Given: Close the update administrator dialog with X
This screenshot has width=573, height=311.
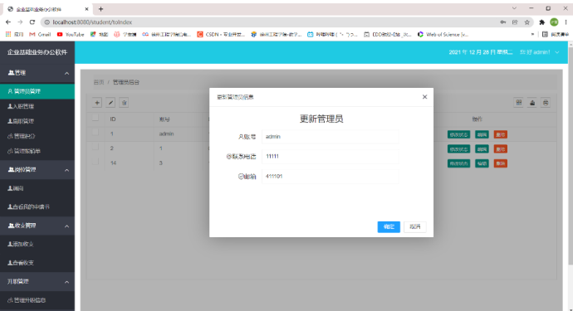Looking at the screenshot, I should (424, 97).
